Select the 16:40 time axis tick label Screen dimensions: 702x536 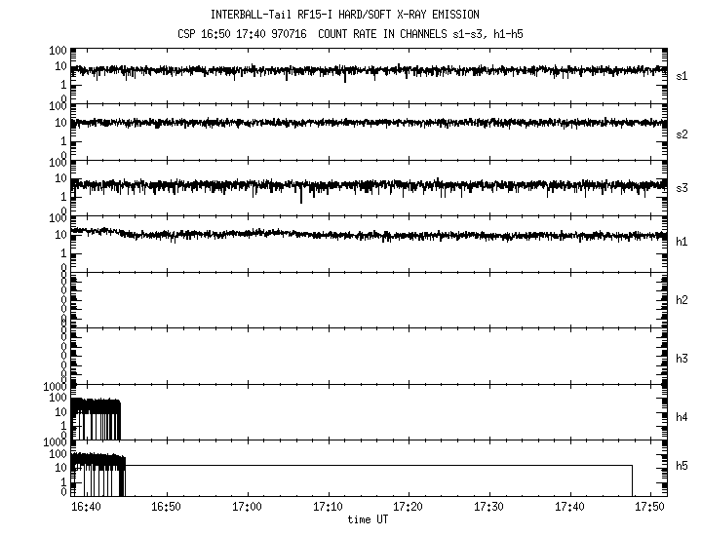[x=86, y=508]
